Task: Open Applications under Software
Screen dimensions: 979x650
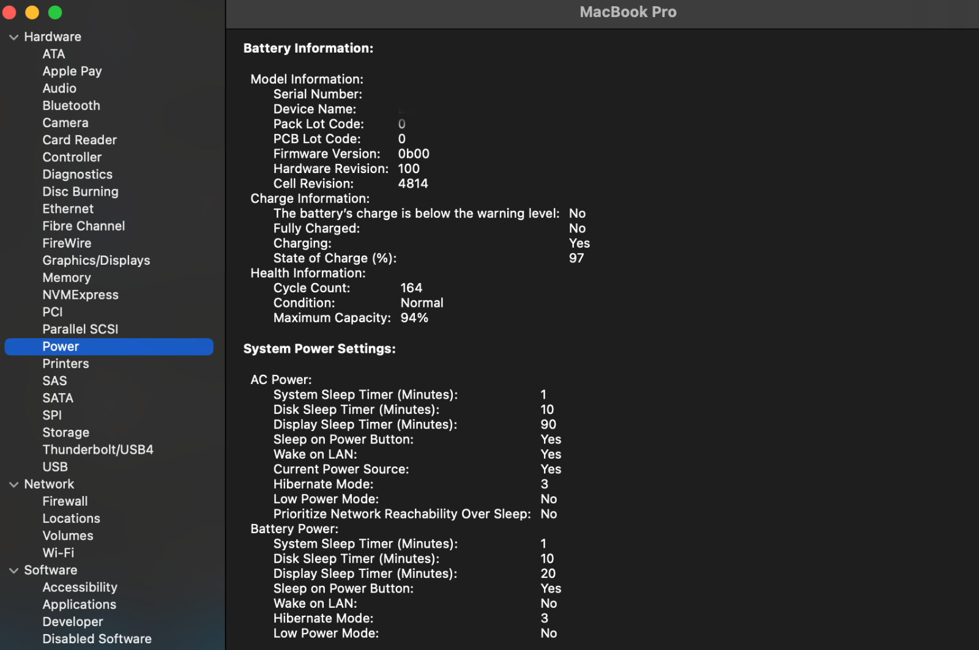Action: click(80, 604)
